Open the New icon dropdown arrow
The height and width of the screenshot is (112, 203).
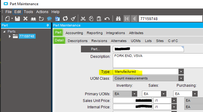pos(12,19)
